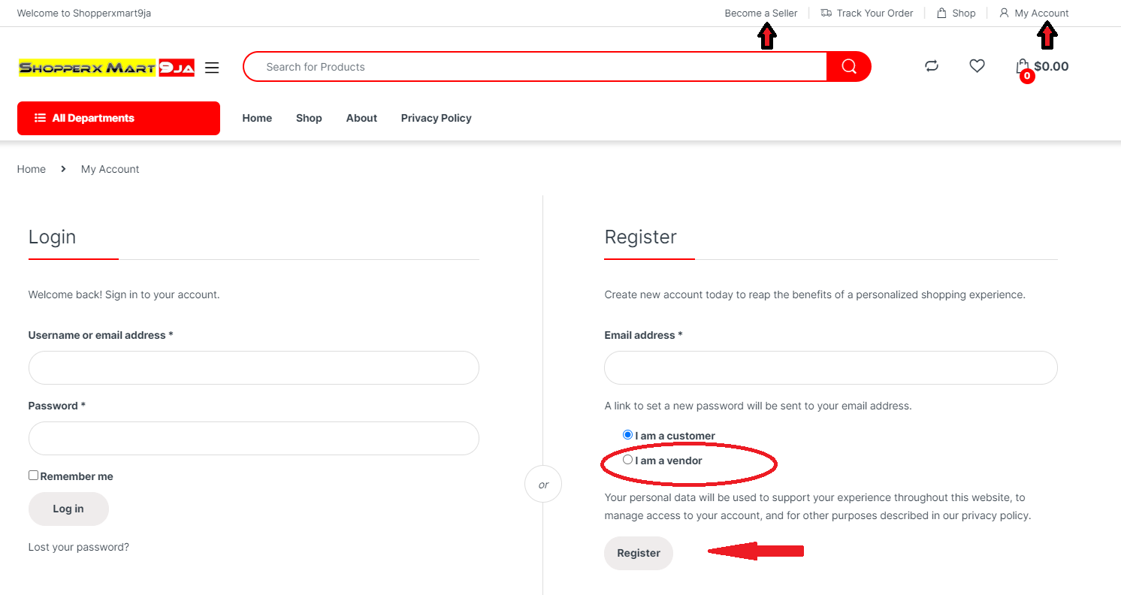Click the Register button

point(639,553)
